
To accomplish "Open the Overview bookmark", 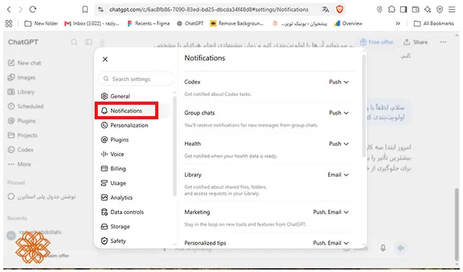I will (348, 23).
